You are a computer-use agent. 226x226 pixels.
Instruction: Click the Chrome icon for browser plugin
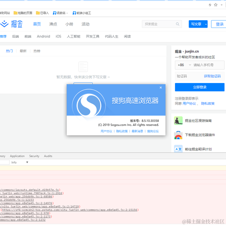pyautogui.click(x=178, y=135)
